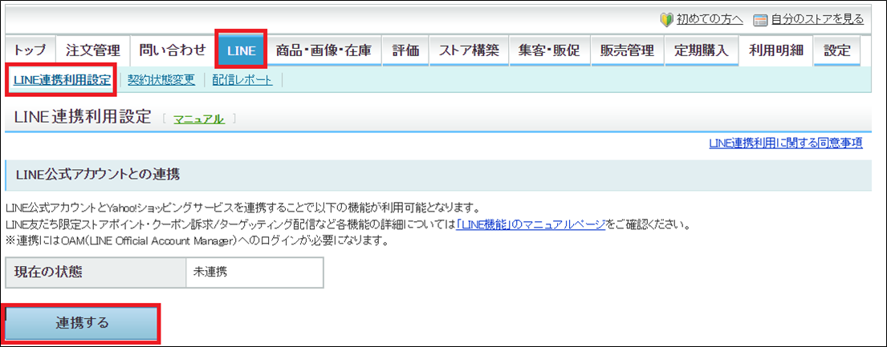Go to the 定期購入 tab
887x347 pixels.
pos(702,50)
